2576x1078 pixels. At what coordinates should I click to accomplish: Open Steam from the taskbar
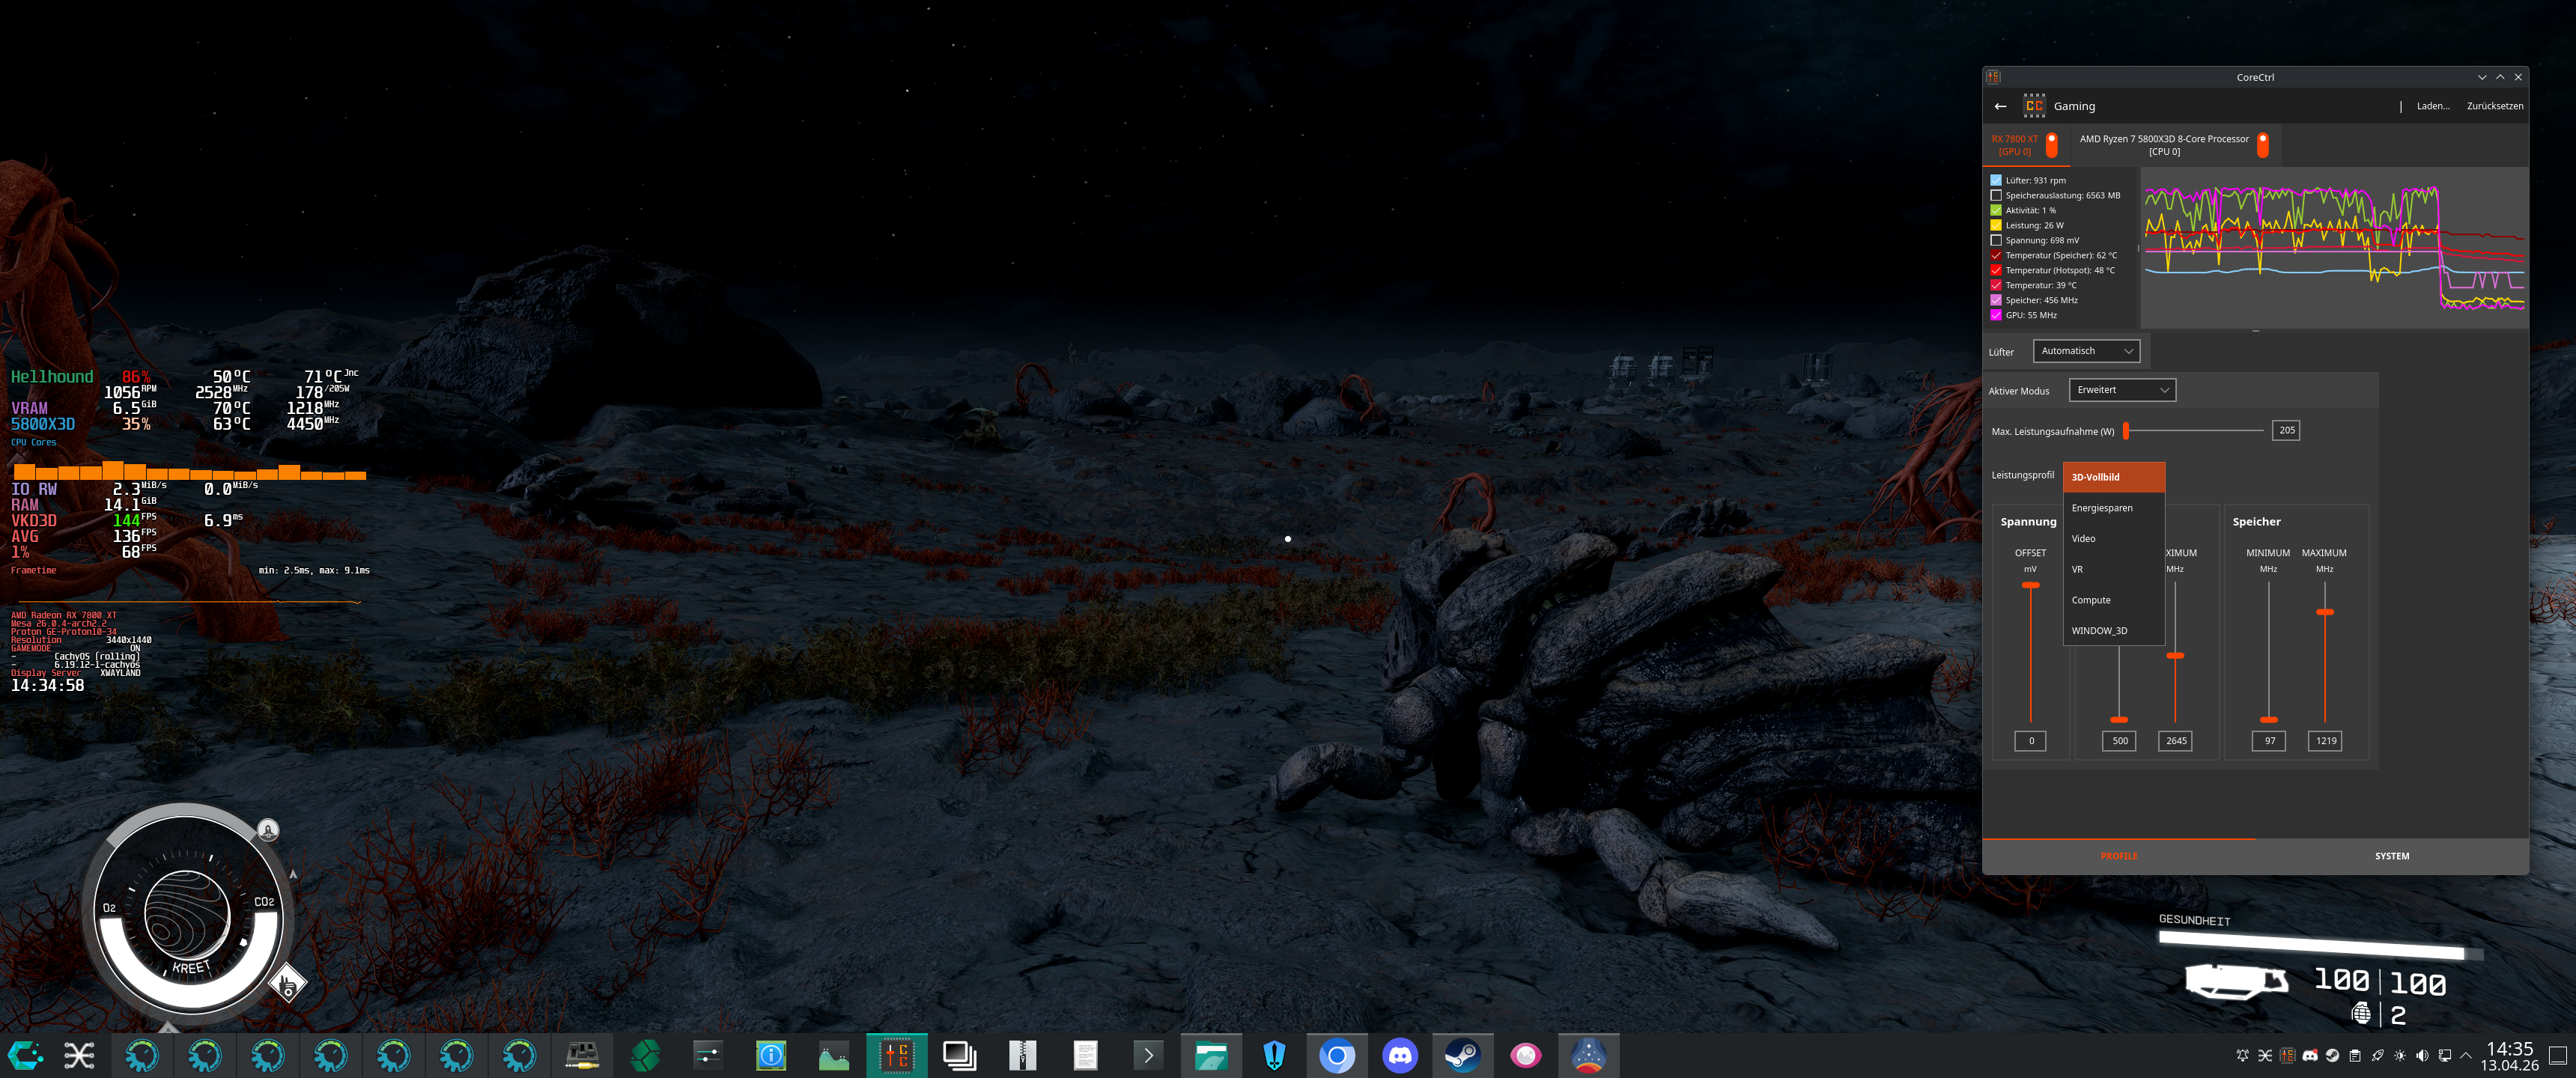point(1462,1055)
